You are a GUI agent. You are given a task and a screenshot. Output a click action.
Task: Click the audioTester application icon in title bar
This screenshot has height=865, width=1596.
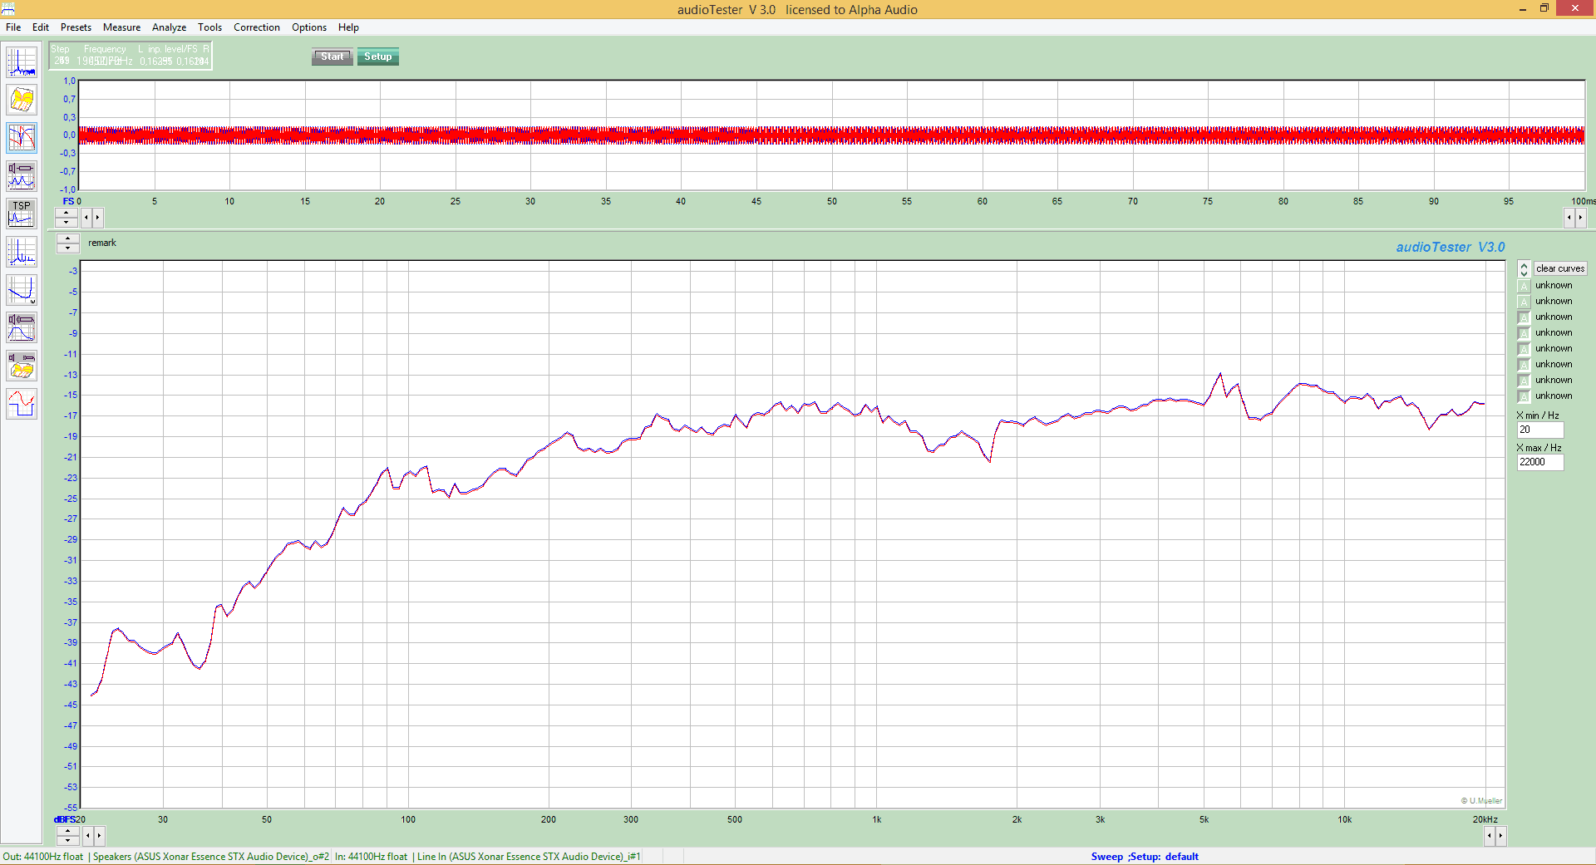8,9
